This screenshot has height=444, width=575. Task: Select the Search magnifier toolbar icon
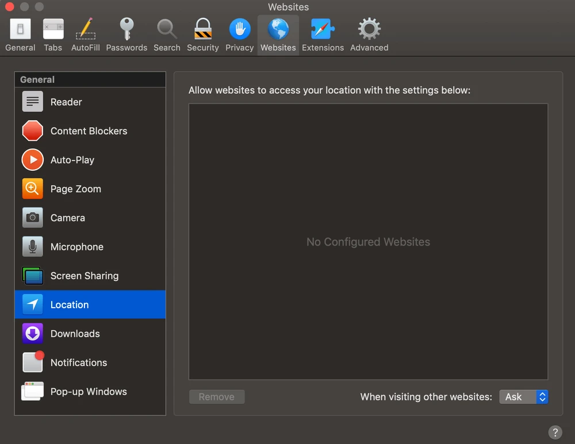pyautogui.click(x=167, y=35)
